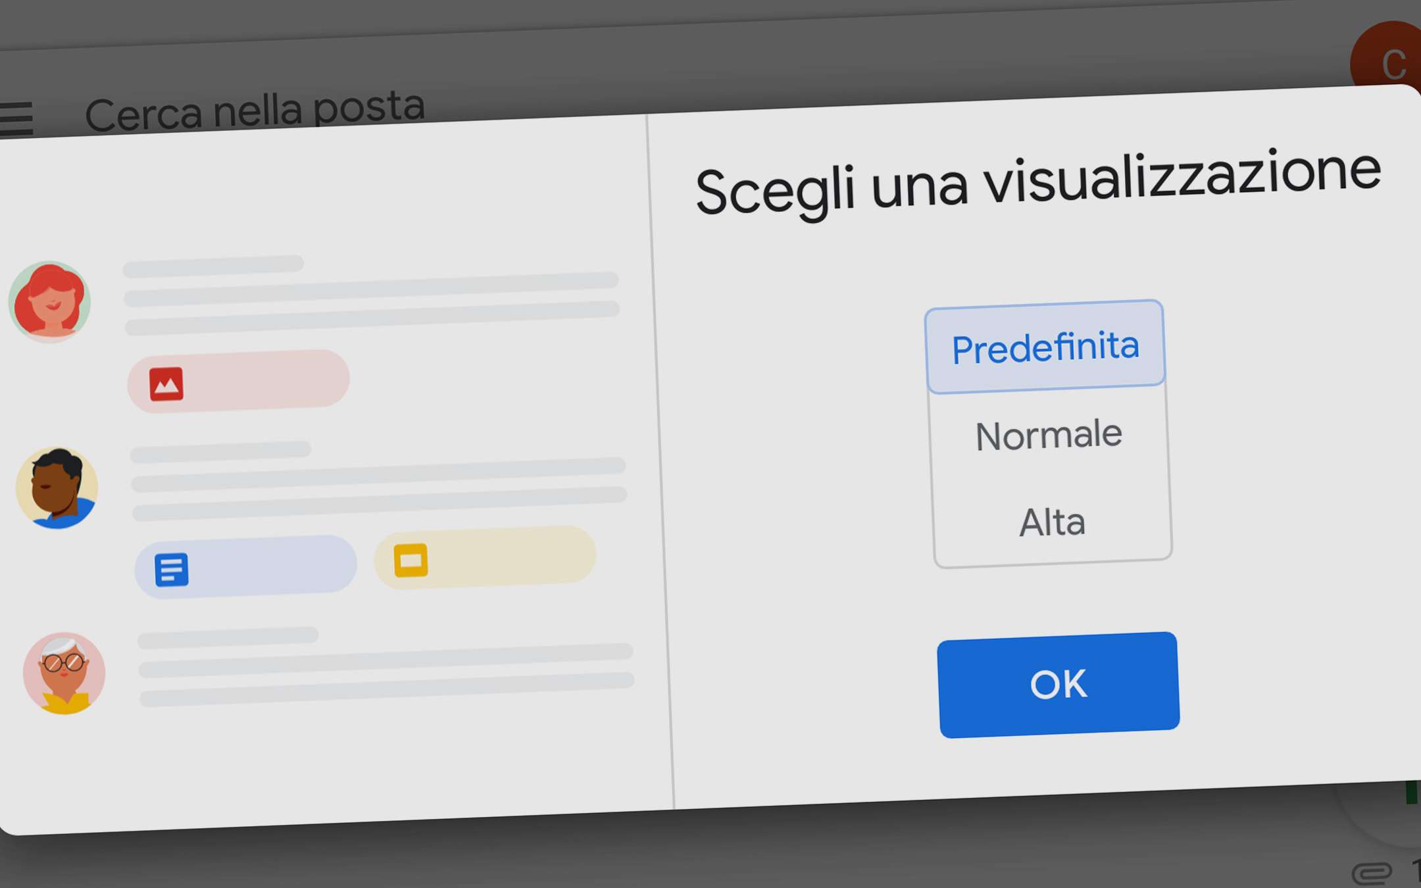The width and height of the screenshot is (1421, 888).
Task: Select the Normale view option
Action: [x=1049, y=435]
